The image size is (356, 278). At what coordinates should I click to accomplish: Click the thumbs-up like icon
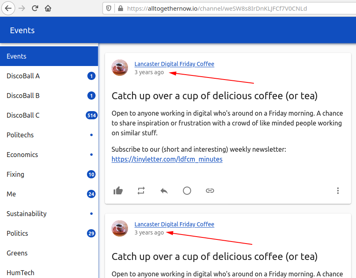pyautogui.click(x=118, y=191)
